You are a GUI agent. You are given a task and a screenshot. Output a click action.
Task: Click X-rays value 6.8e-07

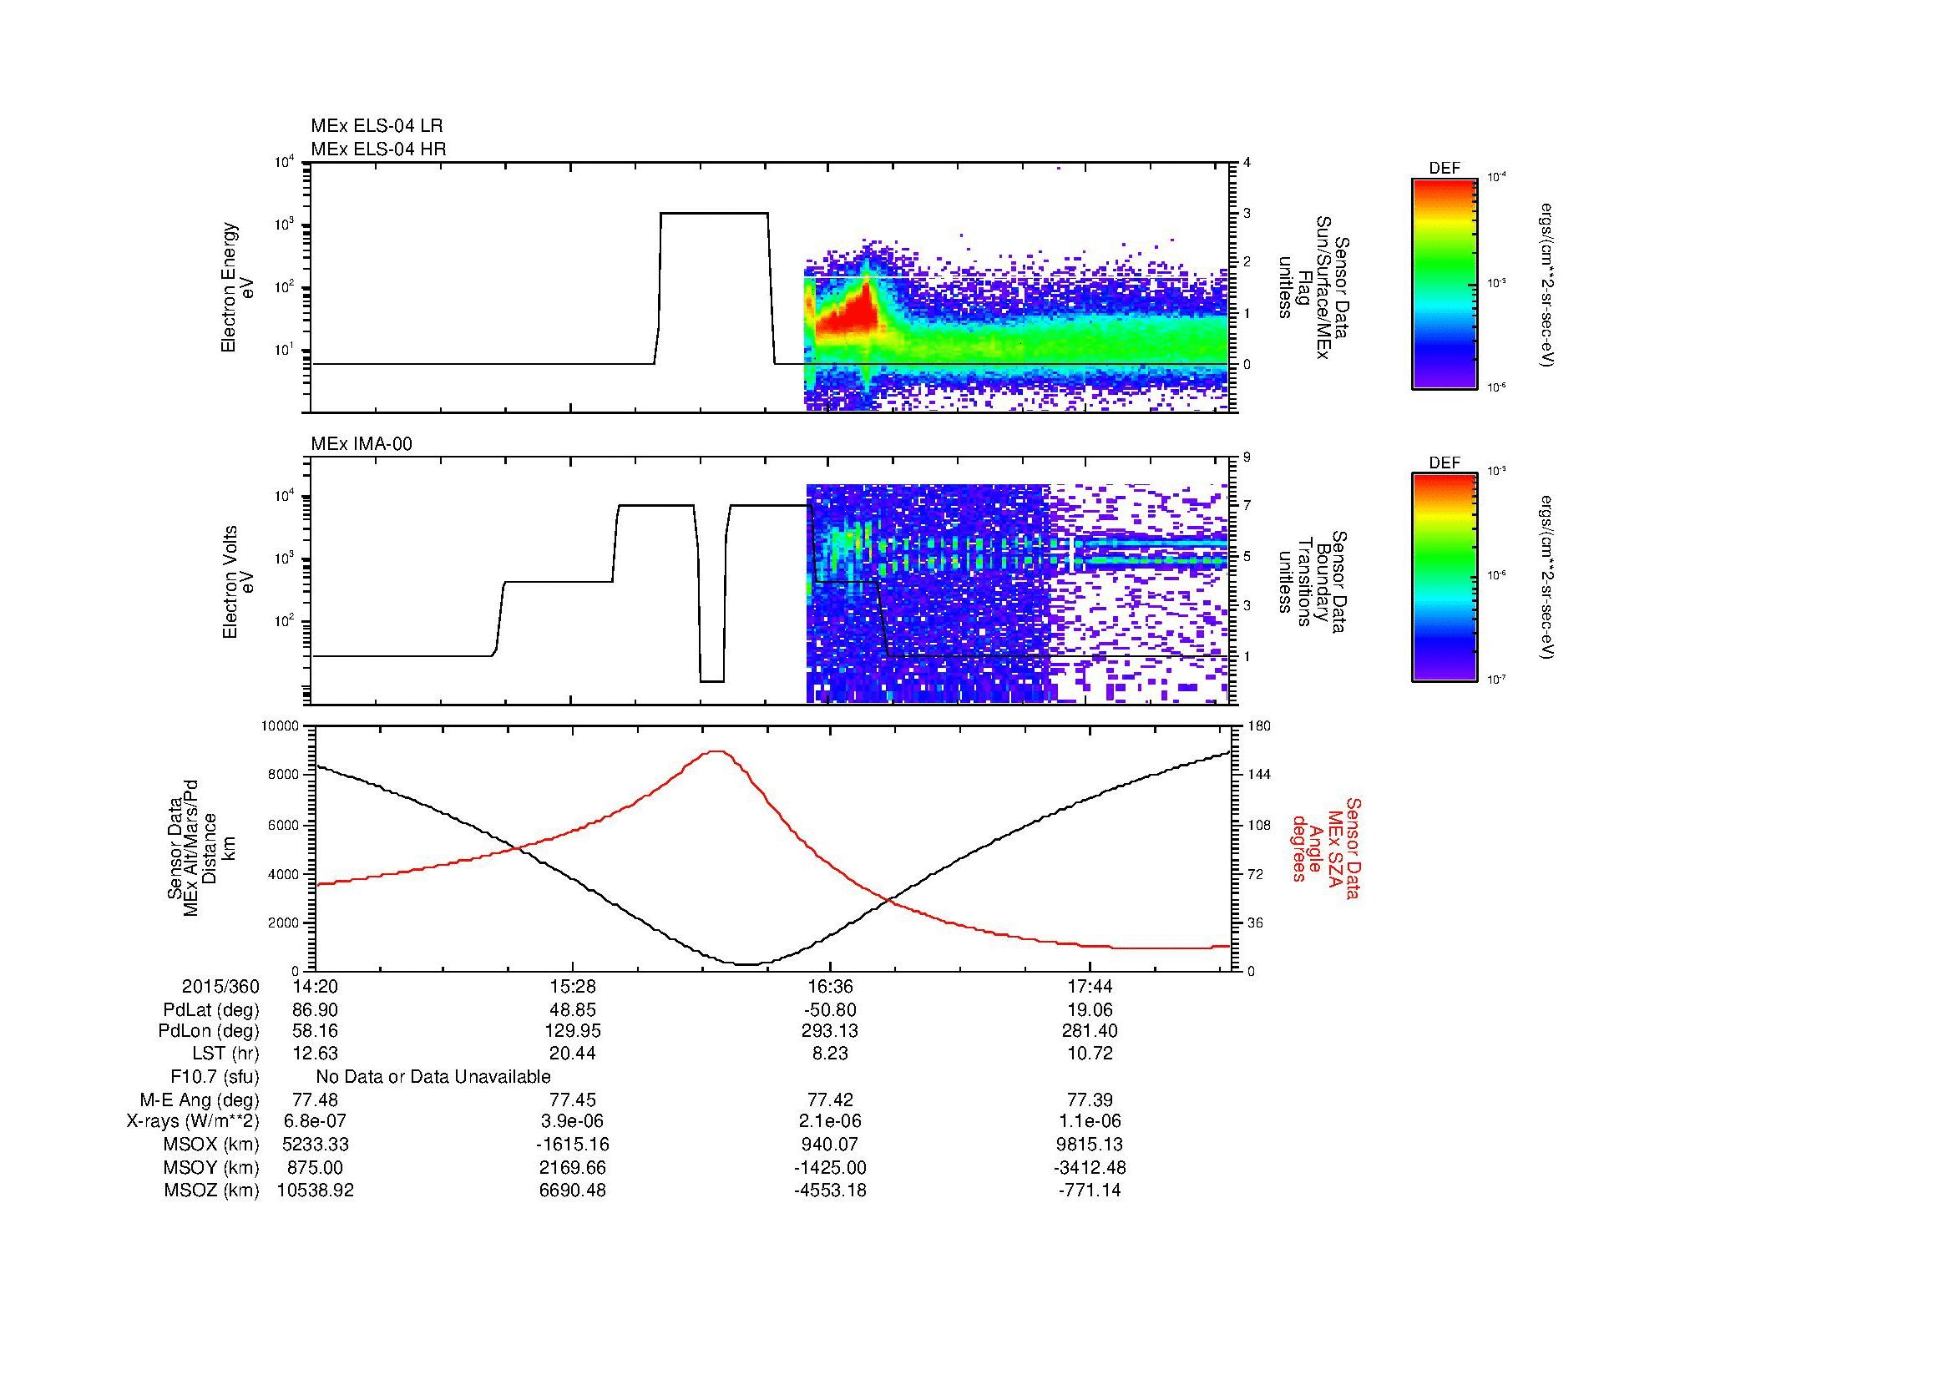point(315,1121)
